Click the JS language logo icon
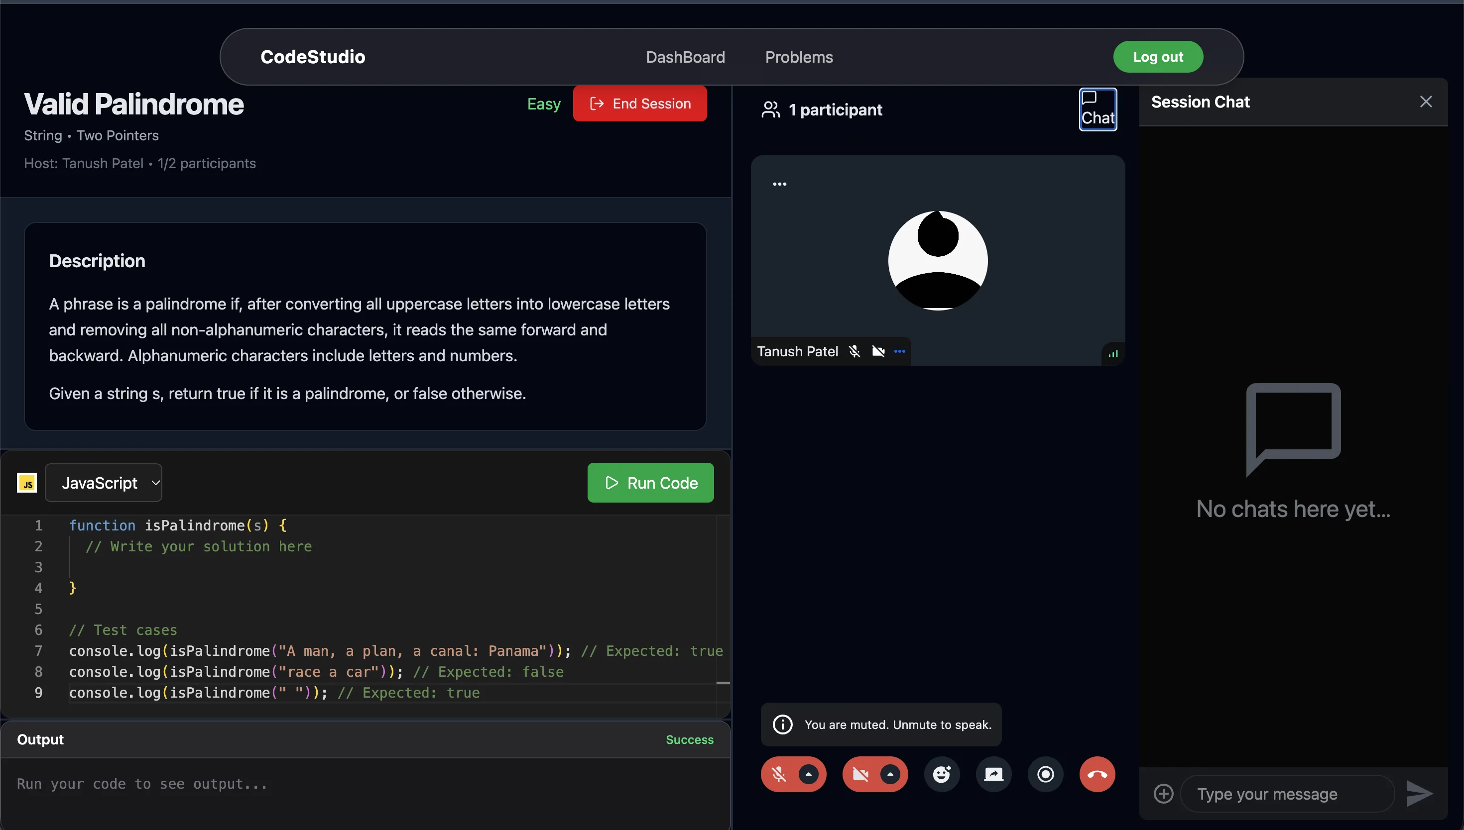The image size is (1464, 830). click(x=27, y=483)
